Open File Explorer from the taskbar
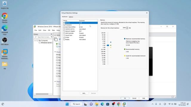 tap(97, 104)
